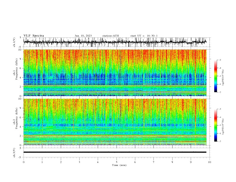Click the ch.1(V) waveform axis label
Screen dimensions: 236x182
point(14,42)
